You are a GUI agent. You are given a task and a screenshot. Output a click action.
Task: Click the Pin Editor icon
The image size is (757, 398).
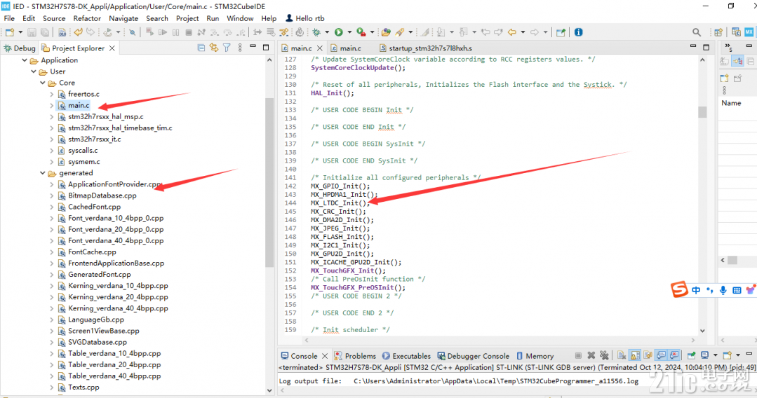point(561,32)
